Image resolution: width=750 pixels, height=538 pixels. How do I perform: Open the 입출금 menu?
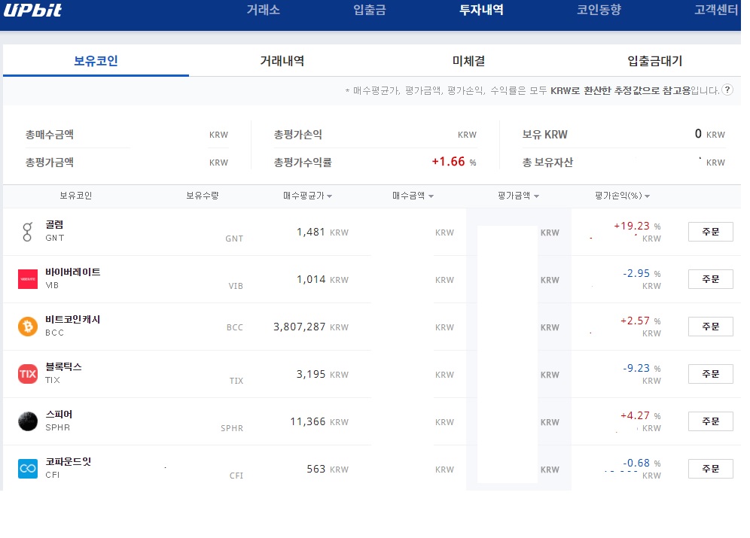coord(369,11)
